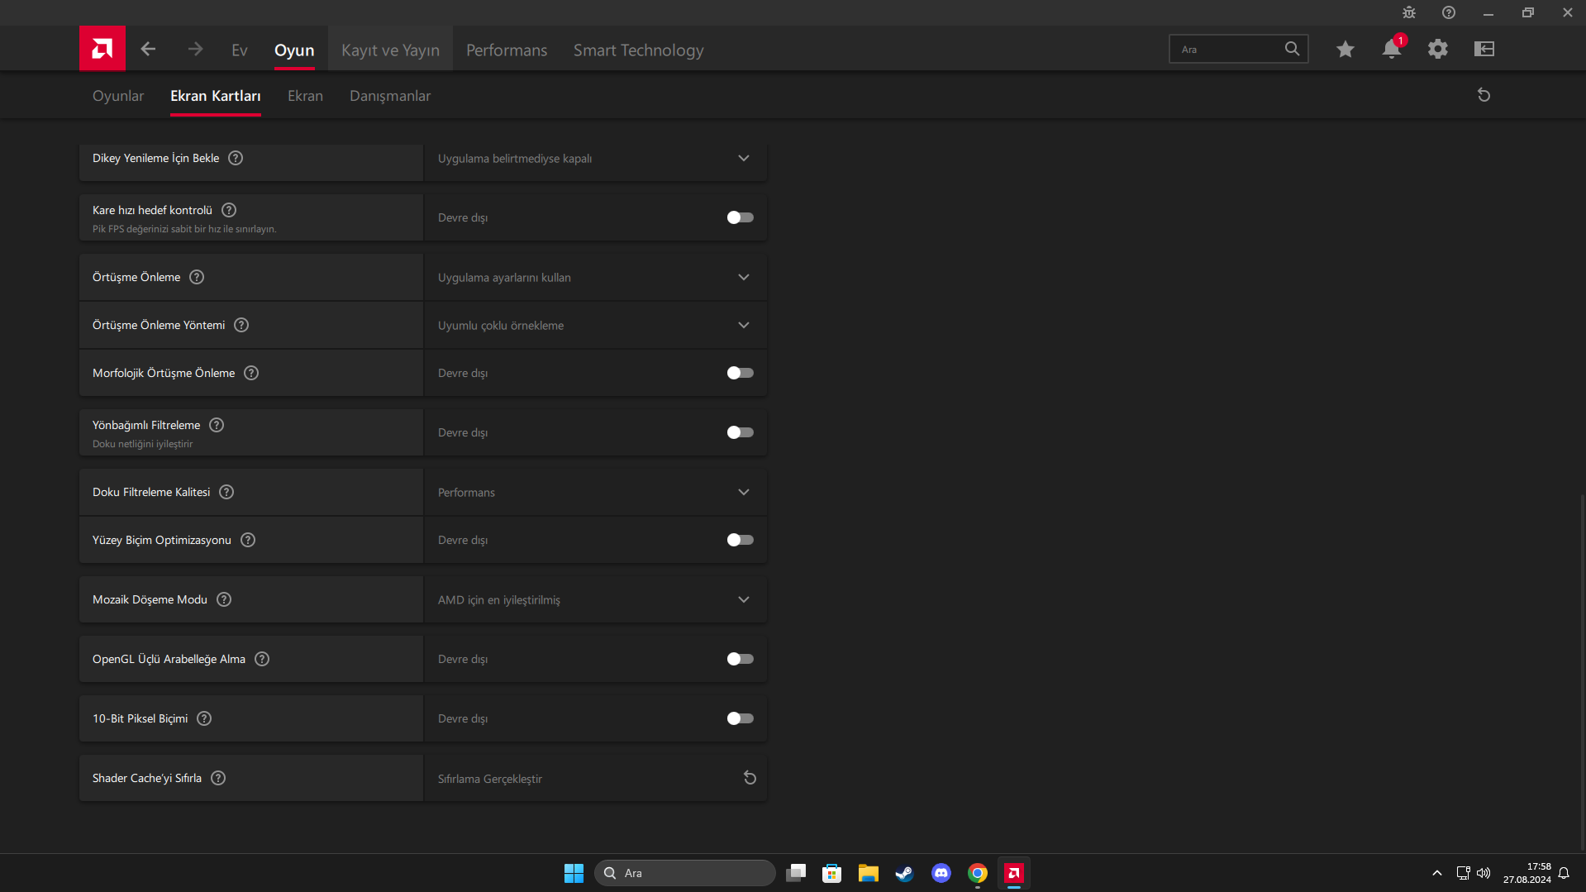Show help for Doku Filtreleme Kalitesi
The height and width of the screenshot is (892, 1586).
pyautogui.click(x=226, y=492)
